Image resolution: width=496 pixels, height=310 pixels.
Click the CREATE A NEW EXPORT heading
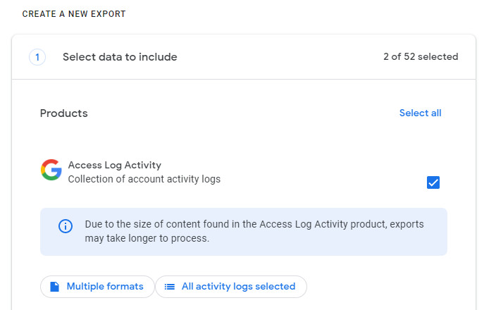click(x=74, y=14)
